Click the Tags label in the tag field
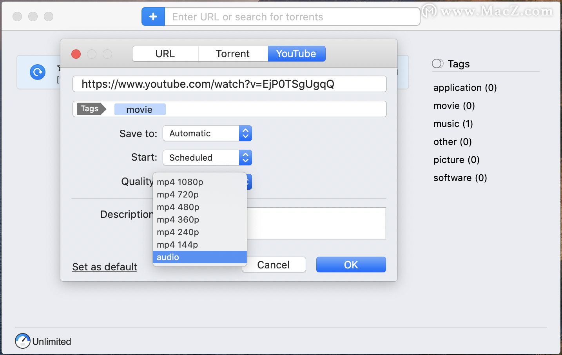 pyautogui.click(x=91, y=109)
